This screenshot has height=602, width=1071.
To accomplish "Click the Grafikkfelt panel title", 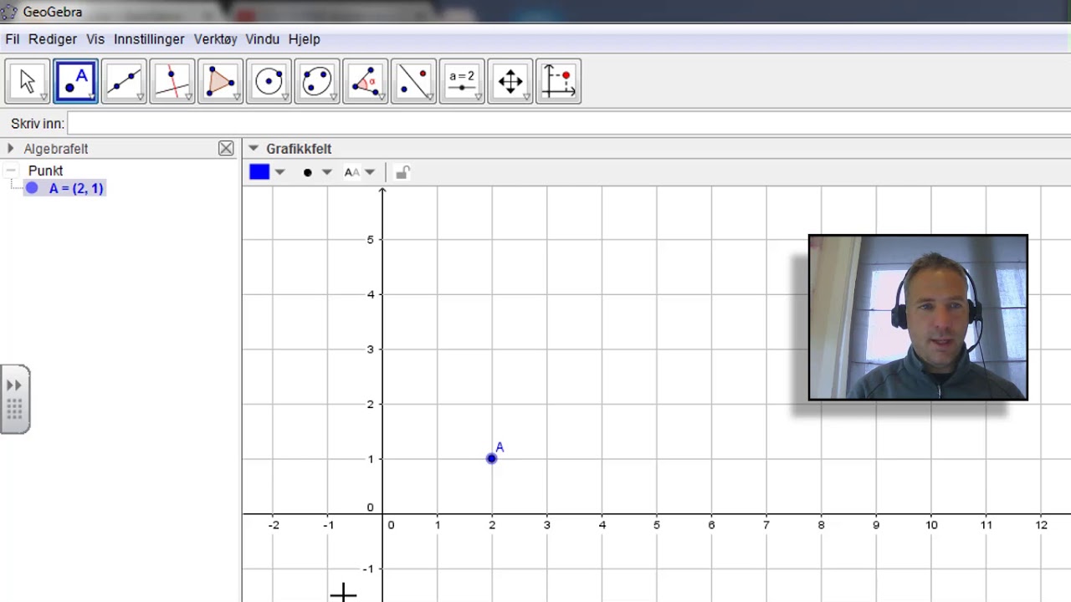I will click(x=299, y=149).
